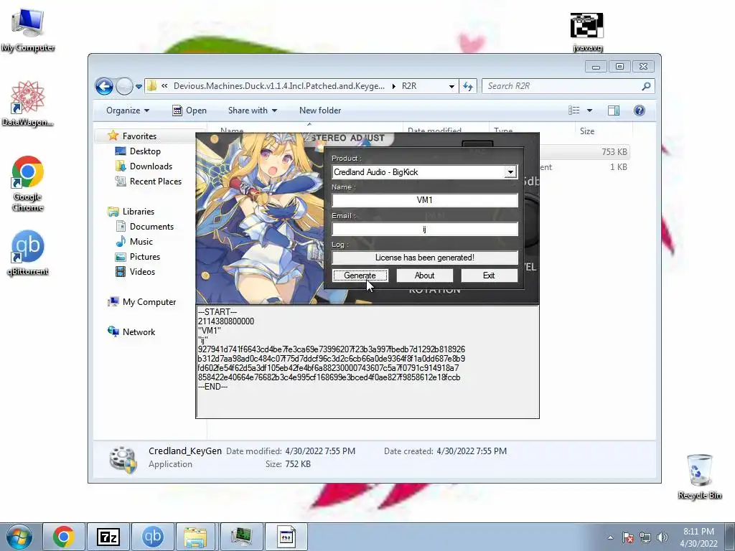Click the Action Center flag icon
735x551 pixels.
pos(628,537)
